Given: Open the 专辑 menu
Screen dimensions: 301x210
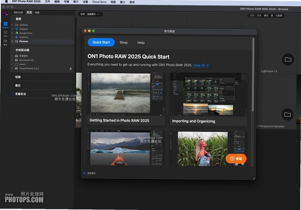Looking at the screenshot, I should coord(67,2).
